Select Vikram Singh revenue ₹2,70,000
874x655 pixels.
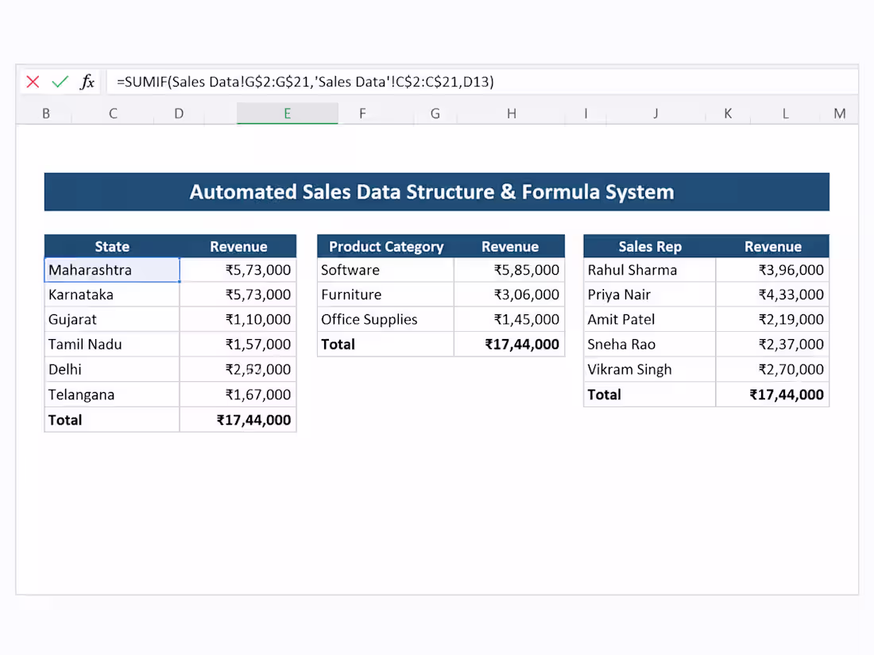pyautogui.click(x=772, y=369)
